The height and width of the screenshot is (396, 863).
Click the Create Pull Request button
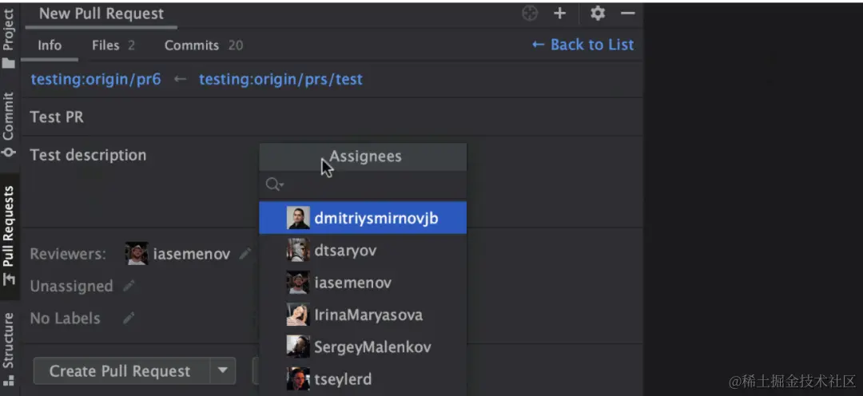pos(121,371)
